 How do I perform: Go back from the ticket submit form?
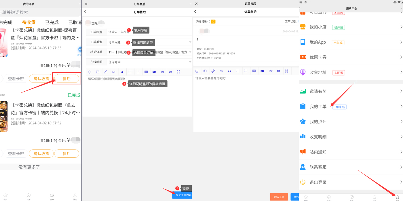click(85, 12)
